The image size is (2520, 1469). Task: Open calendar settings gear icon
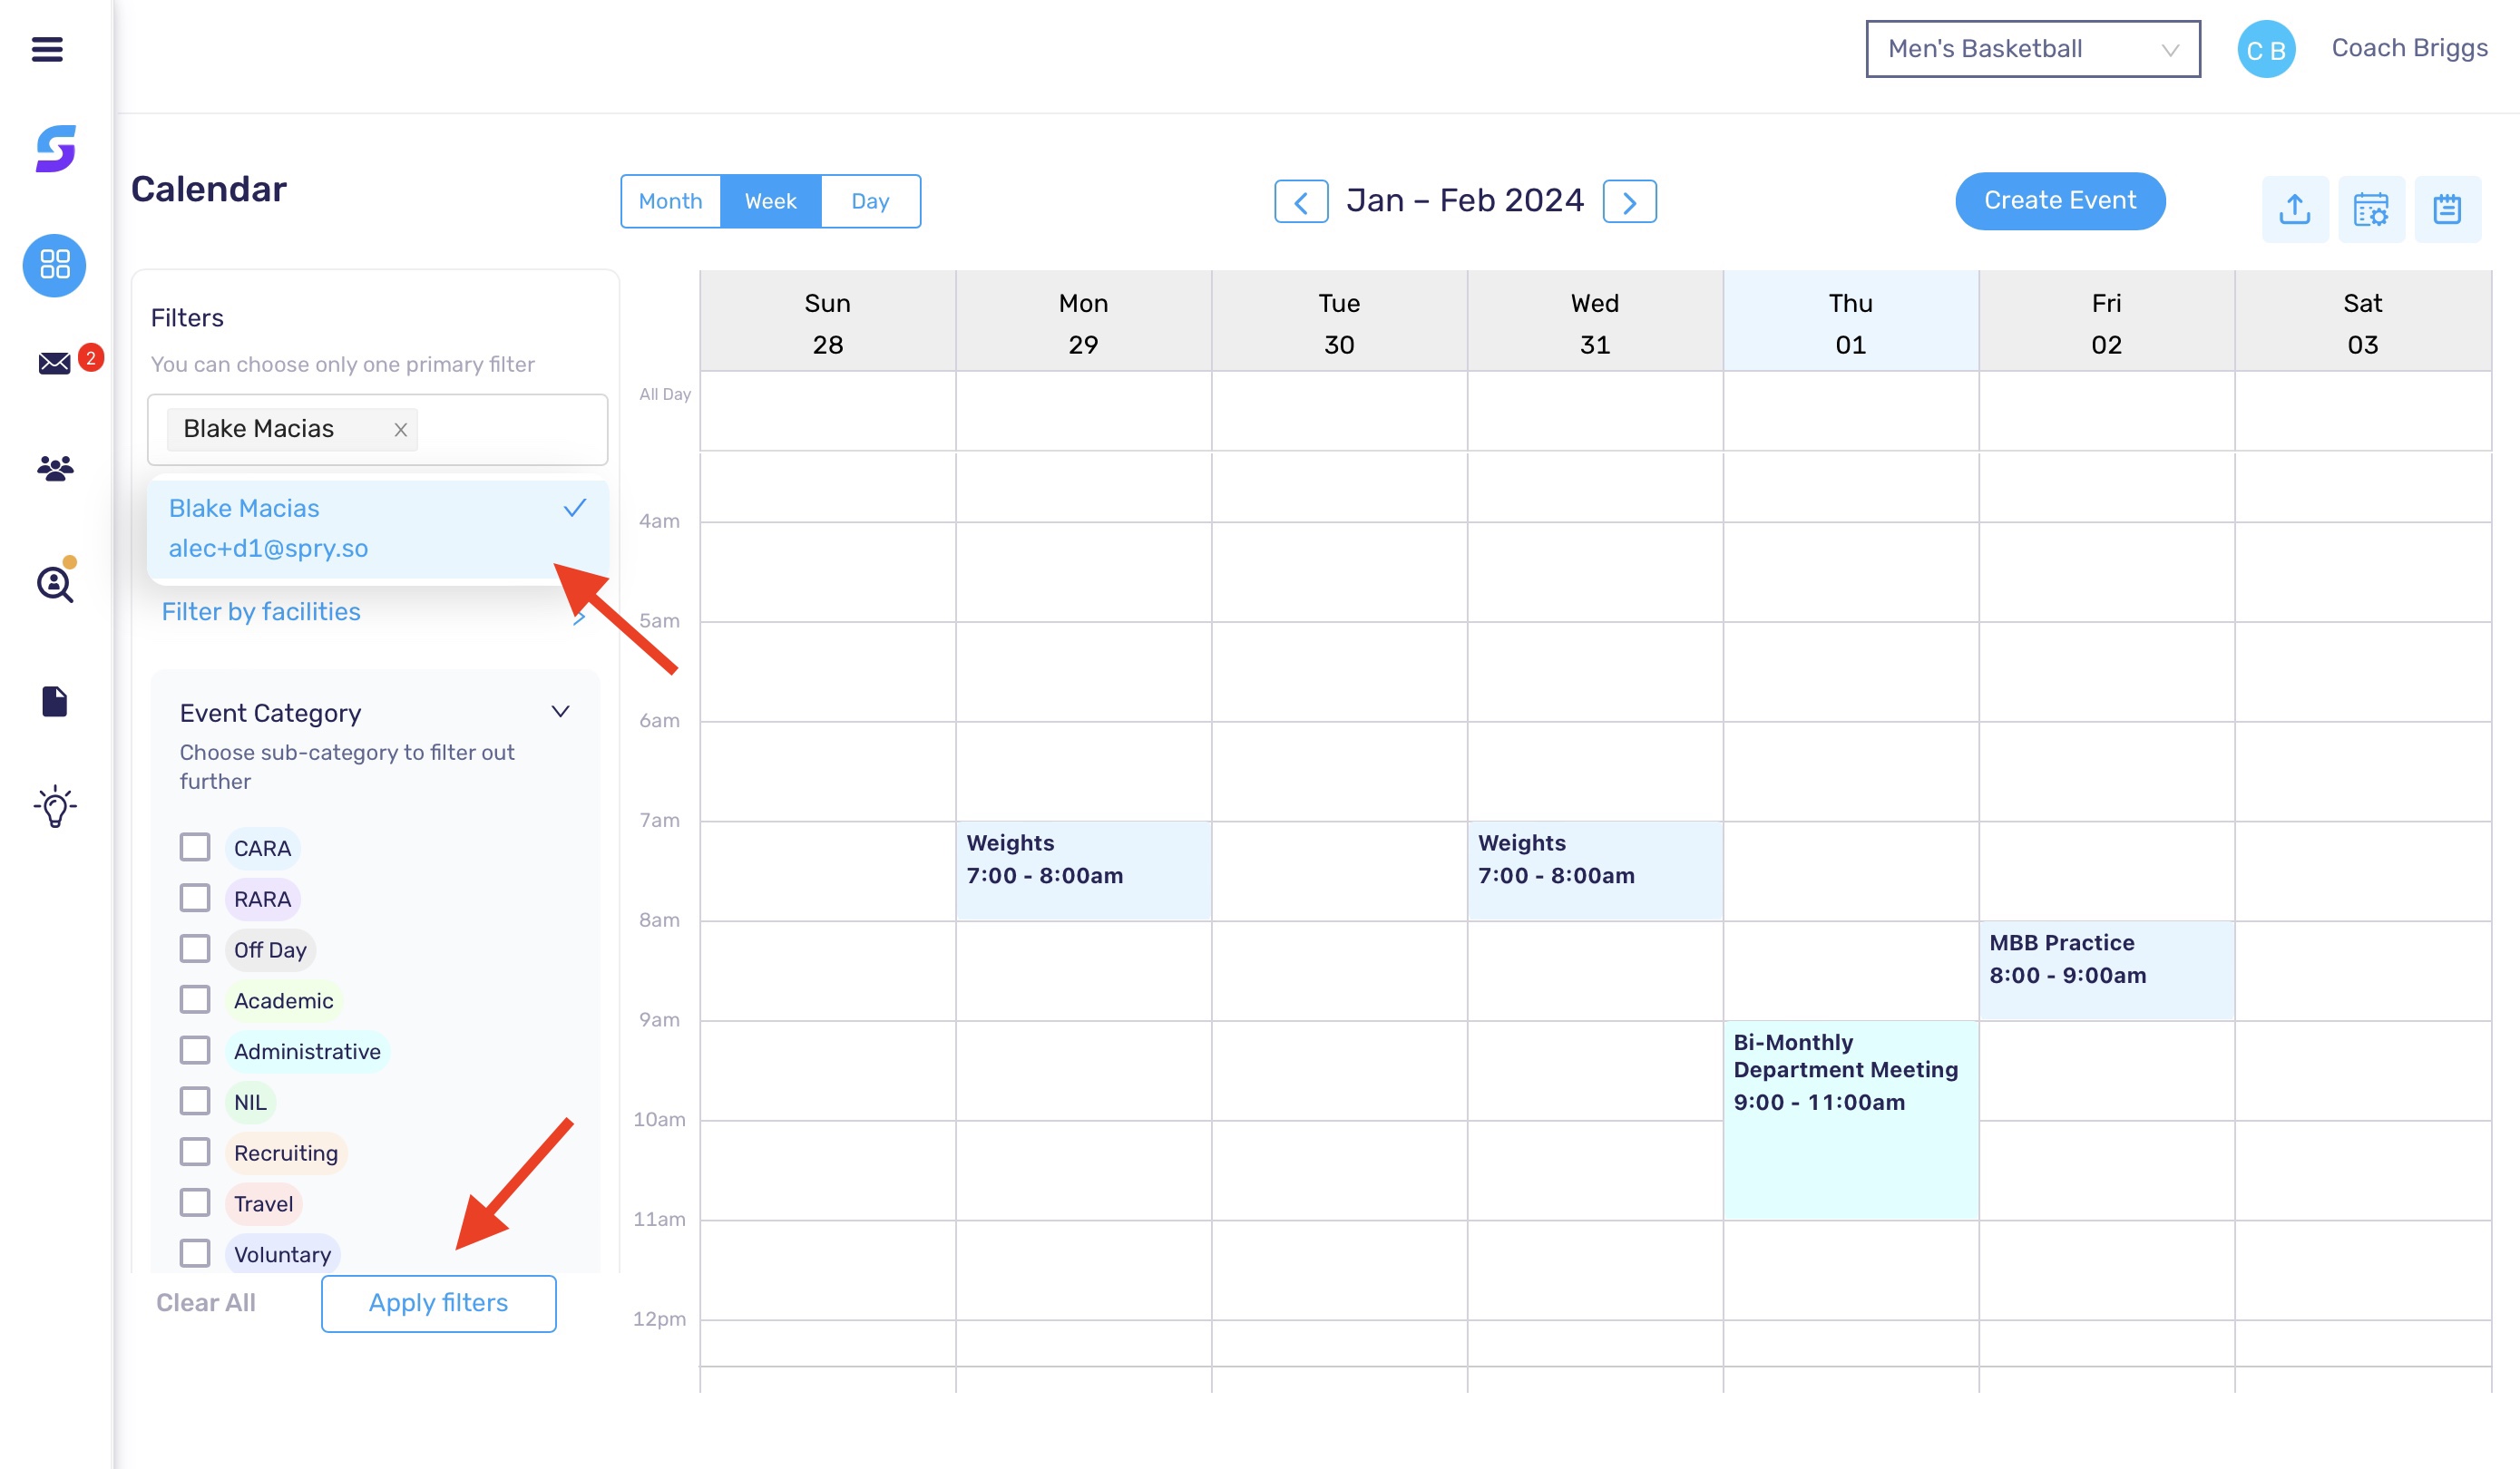coord(2372,209)
